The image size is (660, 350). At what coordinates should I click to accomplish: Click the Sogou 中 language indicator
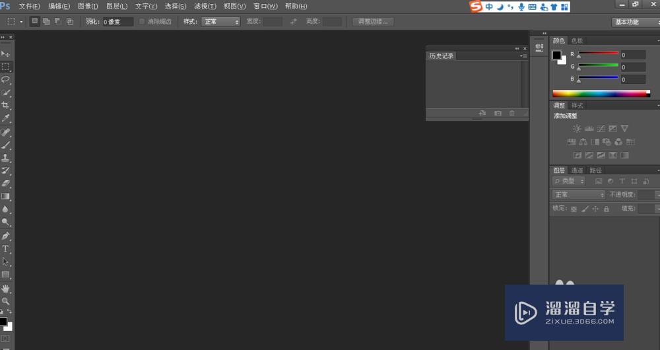pos(489,7)
